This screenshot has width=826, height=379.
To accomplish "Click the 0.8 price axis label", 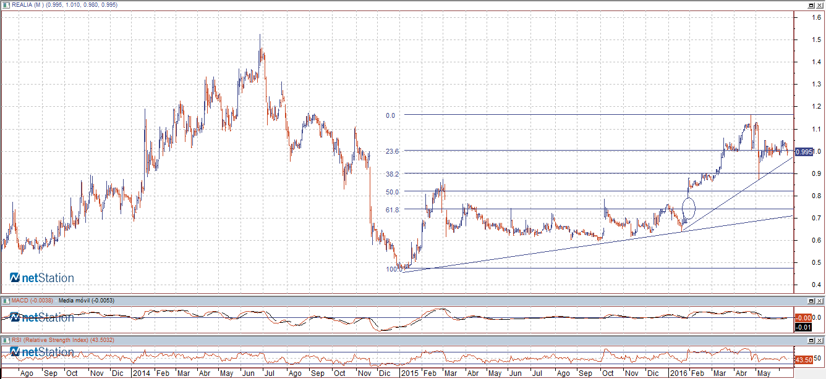I will pyautogui.click(x=816, y=196).
